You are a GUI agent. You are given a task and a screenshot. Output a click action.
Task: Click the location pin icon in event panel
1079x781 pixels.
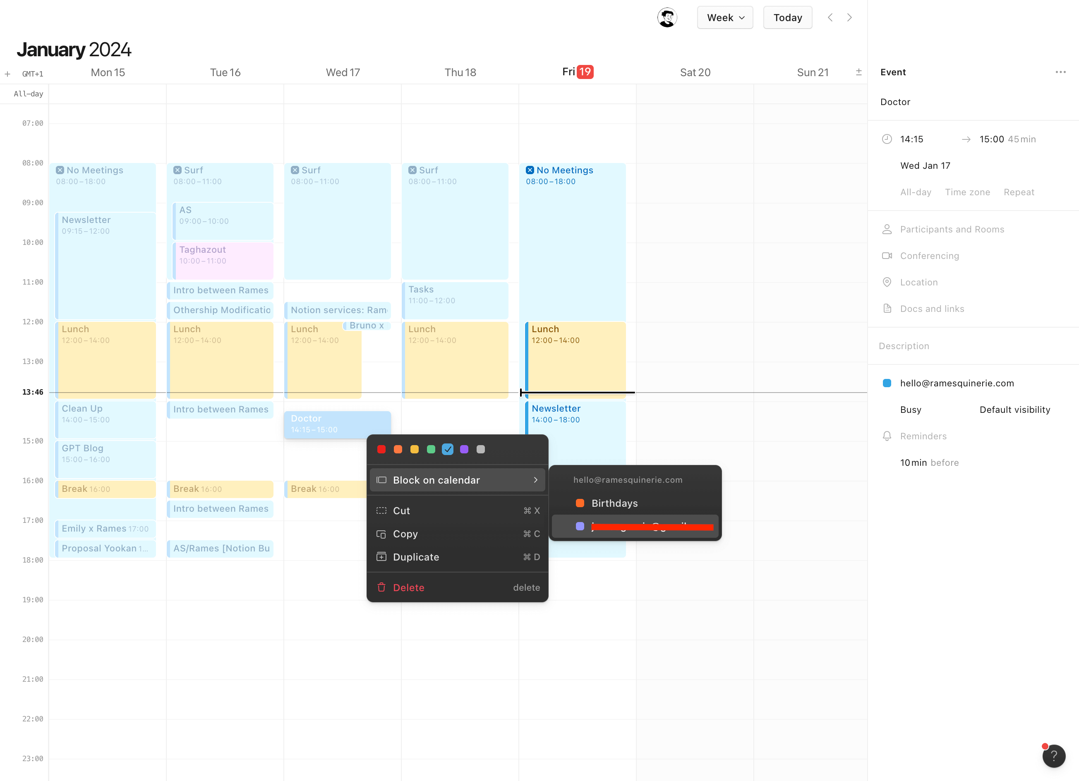click(x=887, y=282)
